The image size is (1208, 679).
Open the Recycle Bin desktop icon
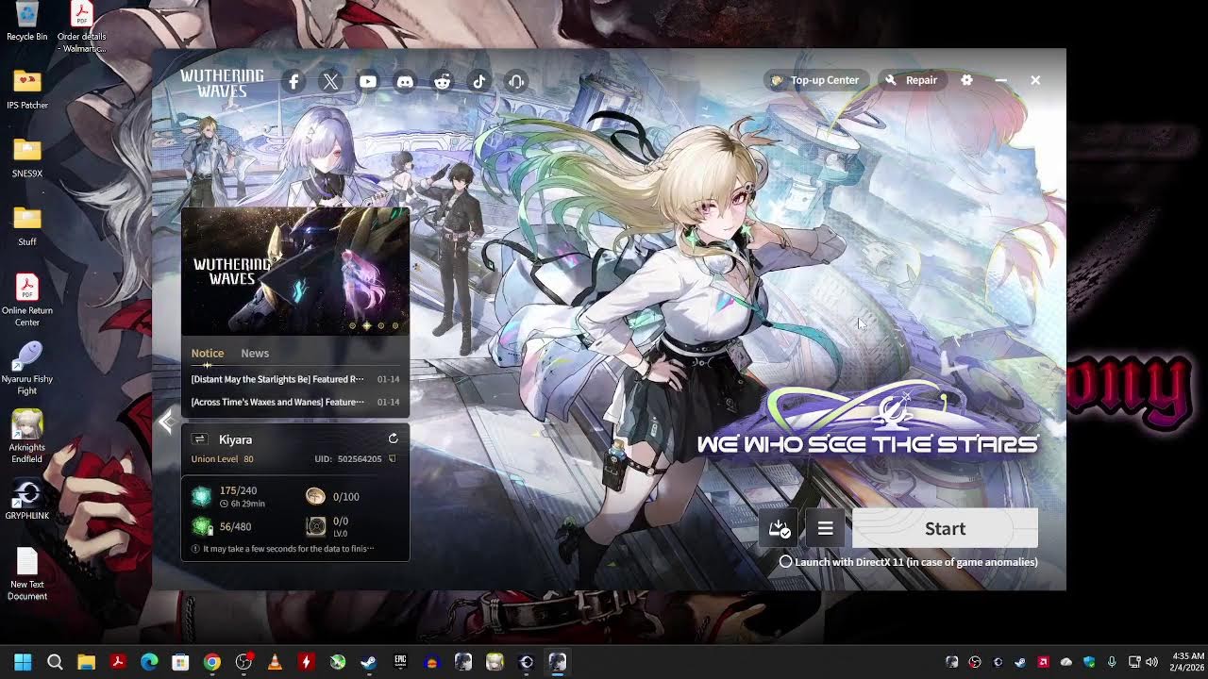(x=26, y=23)
